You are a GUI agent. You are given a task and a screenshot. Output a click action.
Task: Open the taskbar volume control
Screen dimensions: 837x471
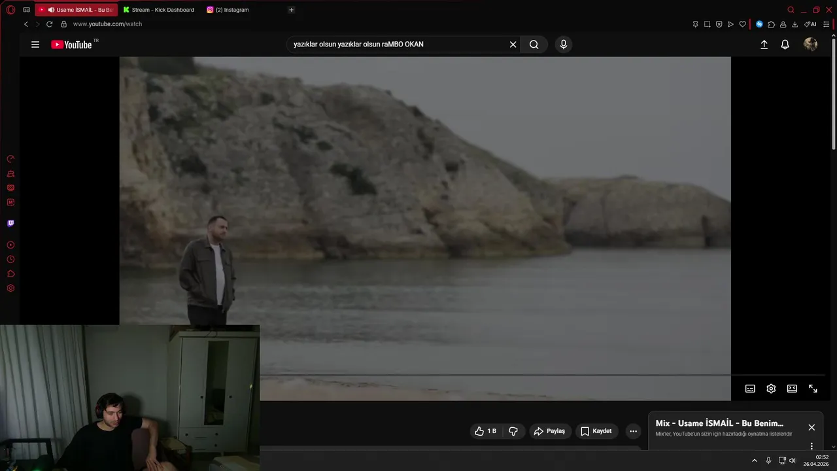point(793,461)
